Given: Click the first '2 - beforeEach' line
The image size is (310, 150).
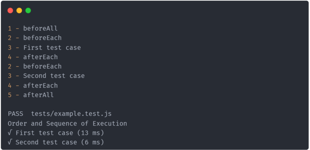Looking at the screenshot, I should tap(35, 38).
